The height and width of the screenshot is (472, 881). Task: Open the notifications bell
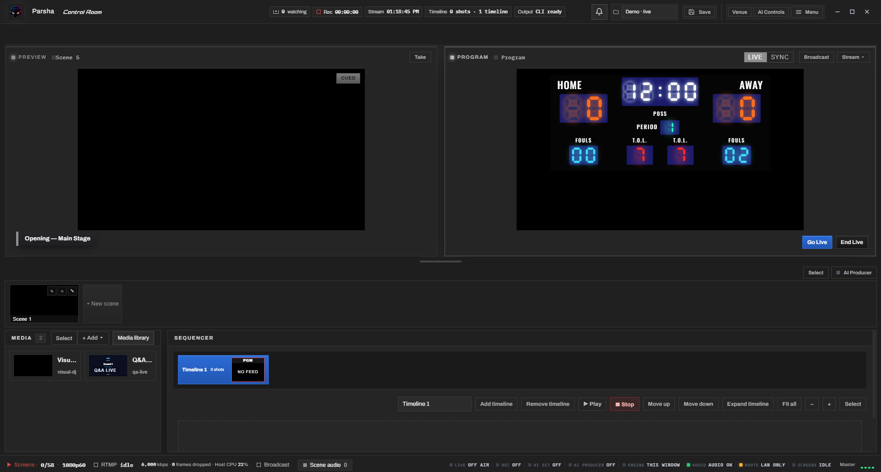pyautogui.click(x=599, y=12)
